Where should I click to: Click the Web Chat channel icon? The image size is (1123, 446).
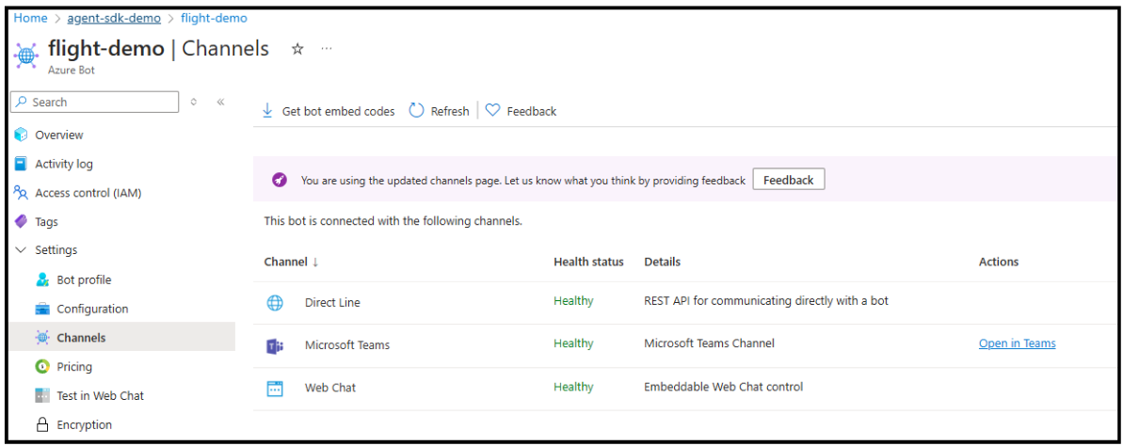click(x=275, y=388)
